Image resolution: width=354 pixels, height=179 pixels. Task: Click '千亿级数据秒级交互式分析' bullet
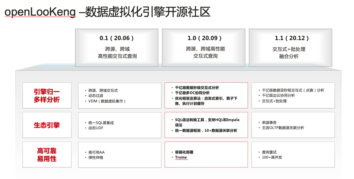197,88
